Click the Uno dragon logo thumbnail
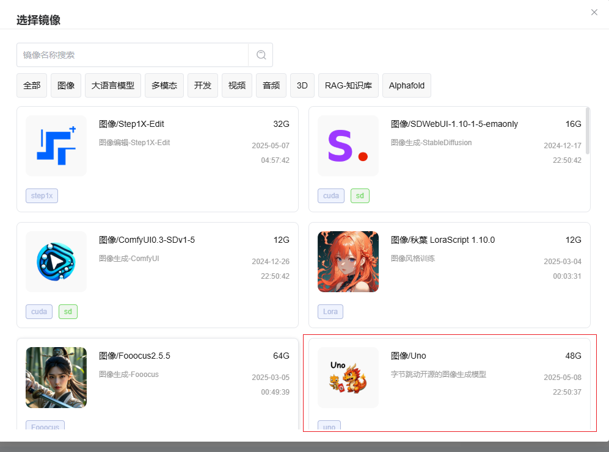Image resolution: width=609 pixels, height=452 pixels. pyautogui.click(x=348, y=378)
